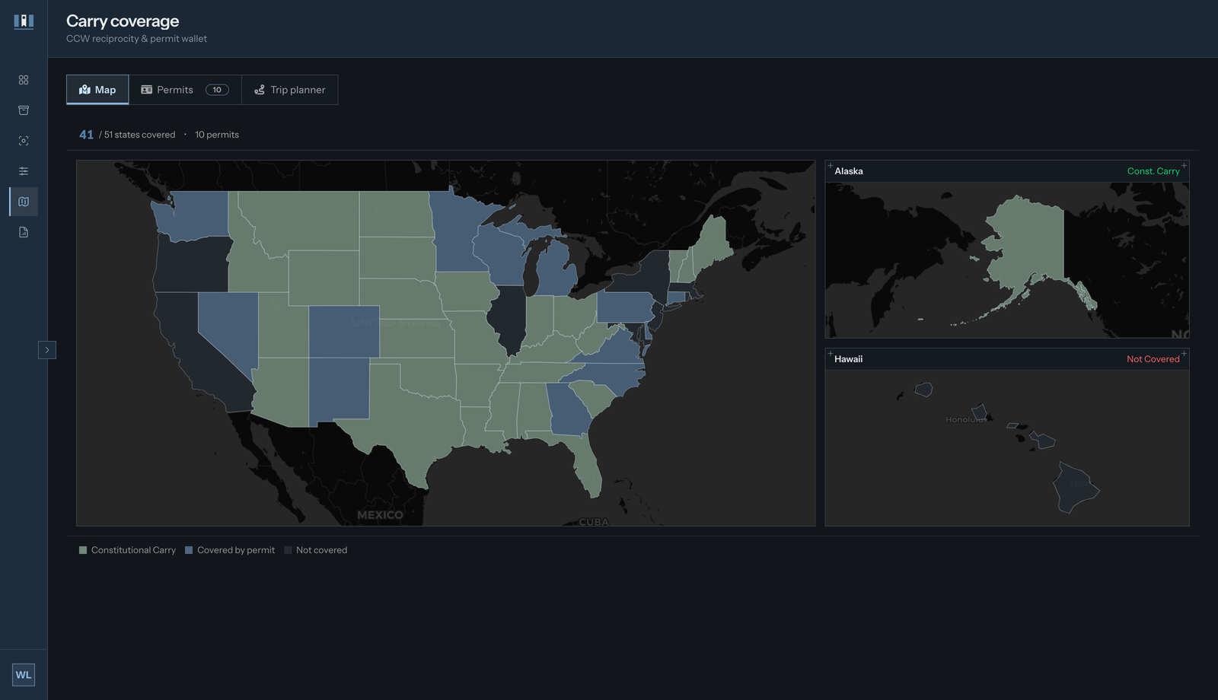Click the app logo in the sidebar

(x=24, y=21)
